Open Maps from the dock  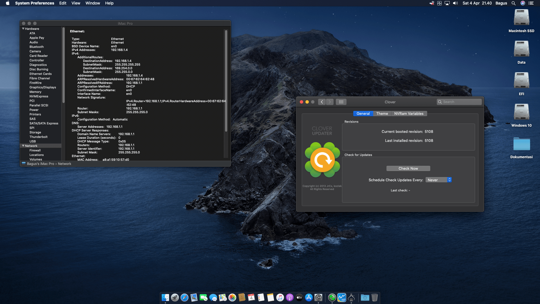pos(223,298)
